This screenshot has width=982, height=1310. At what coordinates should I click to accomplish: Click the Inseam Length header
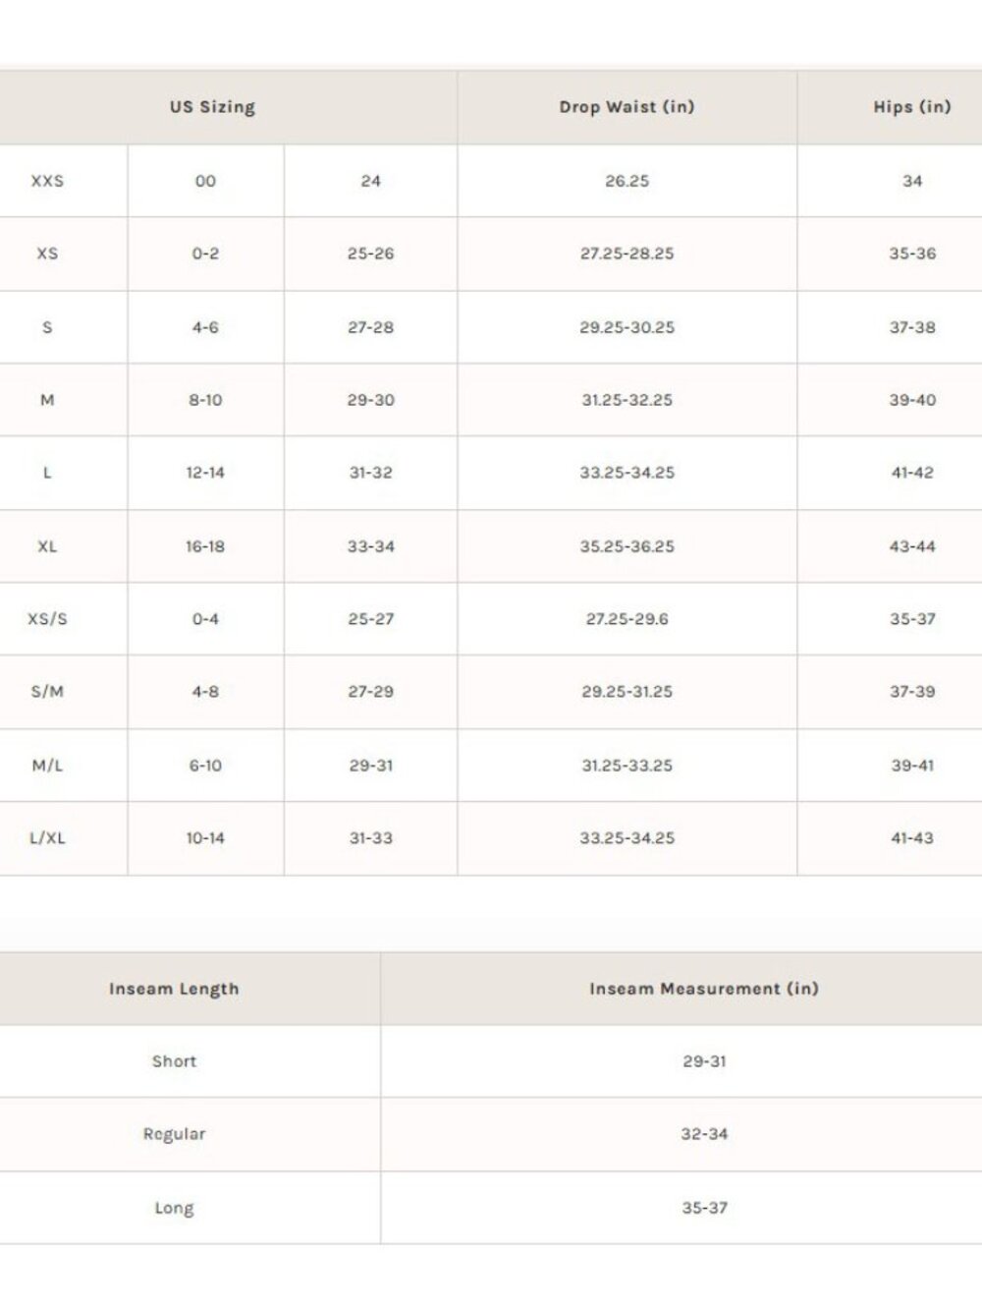(x=174, y=989)
